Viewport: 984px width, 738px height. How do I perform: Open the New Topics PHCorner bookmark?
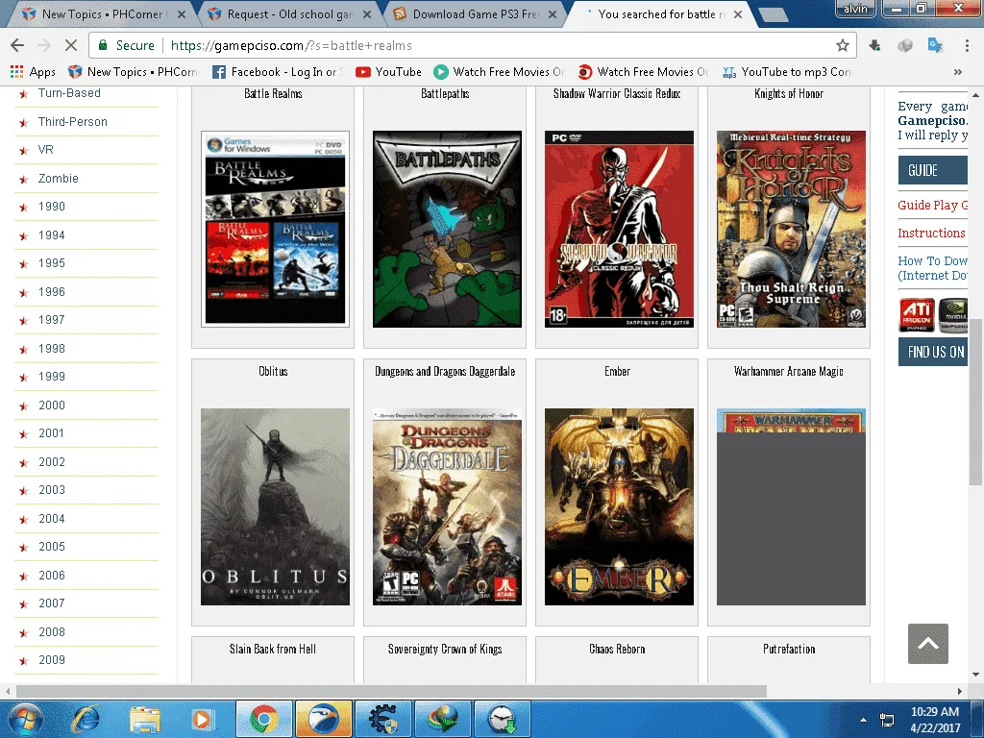click(133, 72)
